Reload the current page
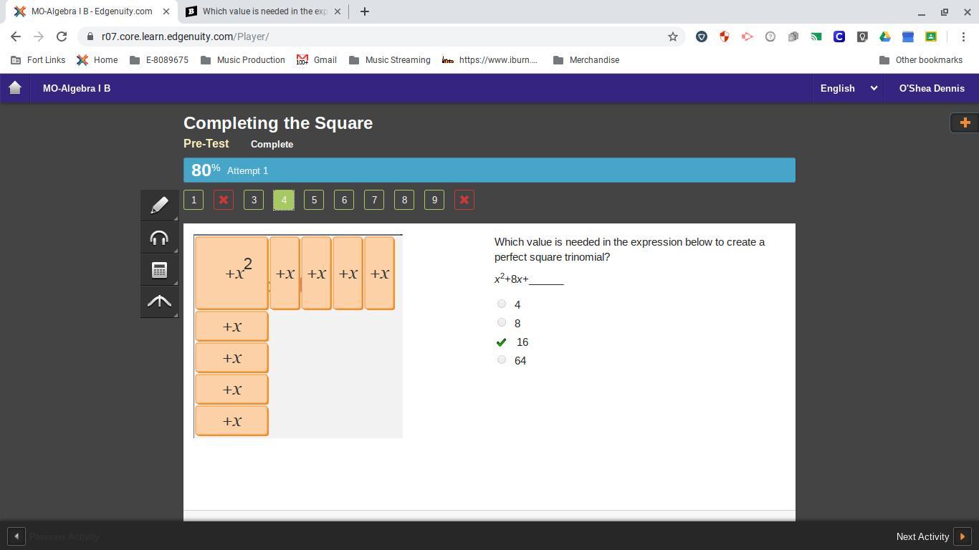The height and width of the screenshot is (550, 979). 62,37
